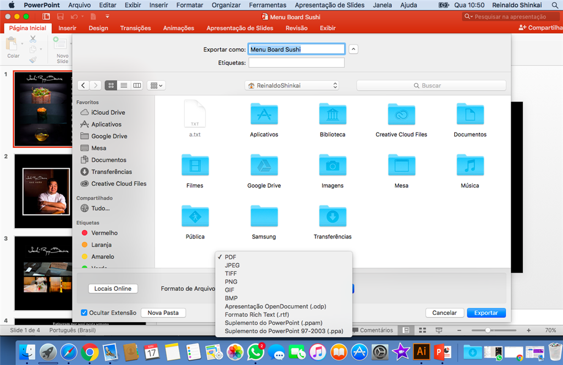Choose BMP in the format list
Viewport: 563px width, 365px height.
(284, 298)
